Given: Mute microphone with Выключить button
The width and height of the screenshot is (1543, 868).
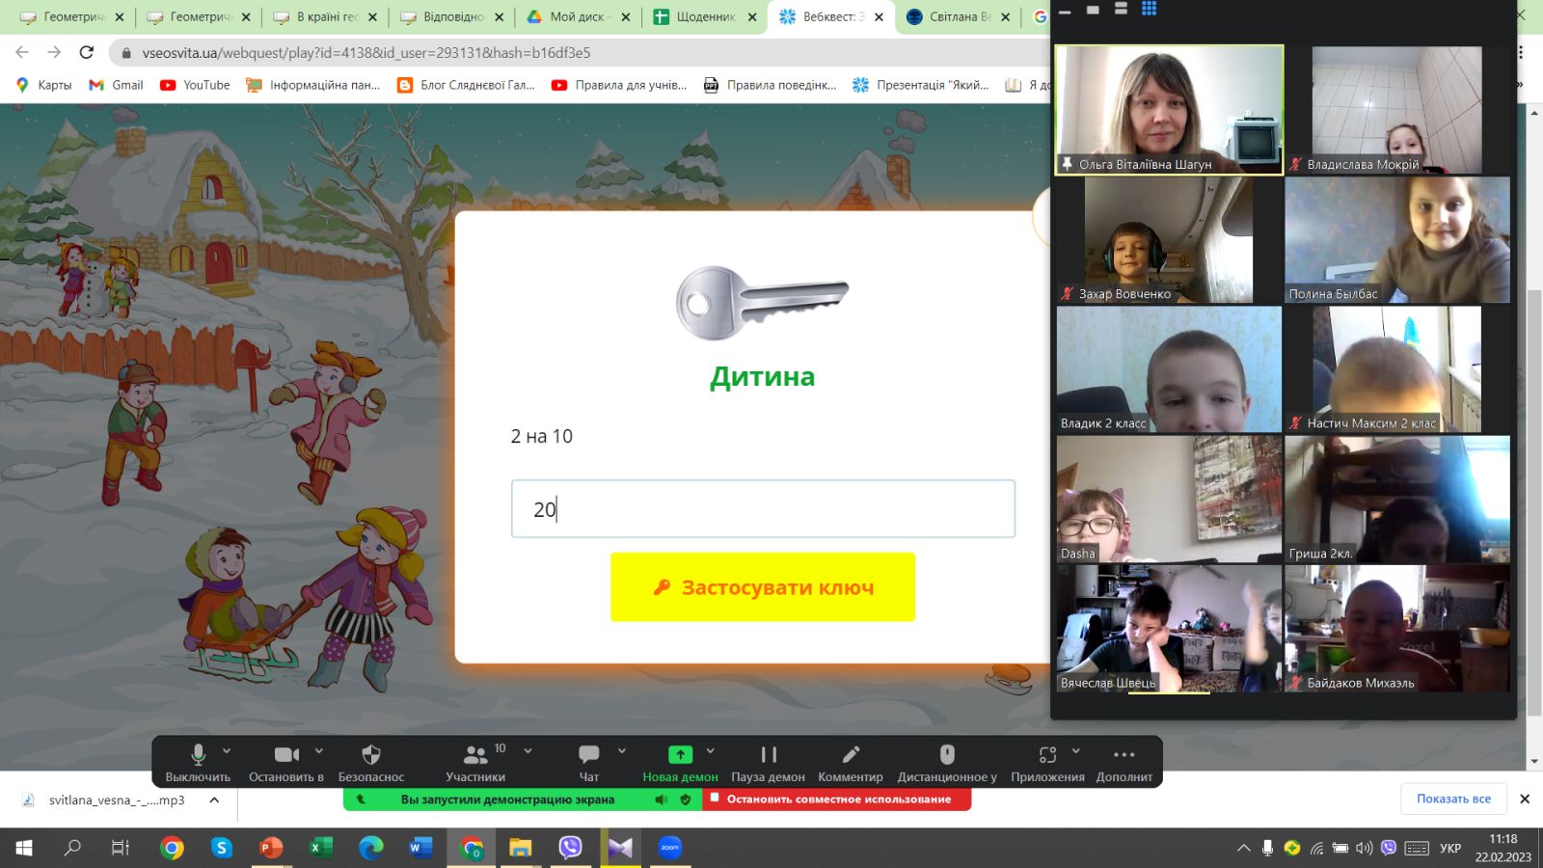Looking at the screenshot, I should pos(198,755).
